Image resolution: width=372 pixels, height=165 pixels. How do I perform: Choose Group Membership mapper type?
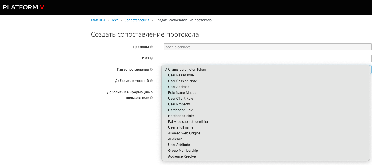pyautogui.click(x=183, y=151)
